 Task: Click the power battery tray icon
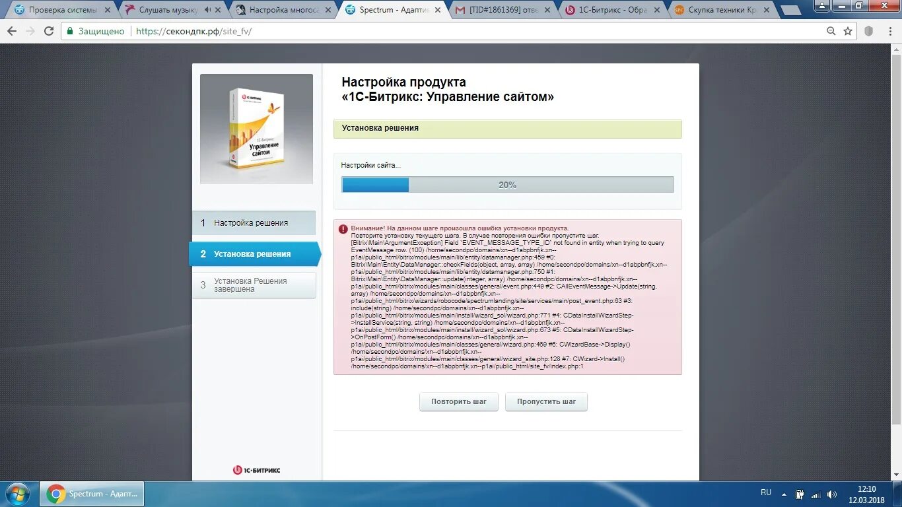(x=800, y=494)
